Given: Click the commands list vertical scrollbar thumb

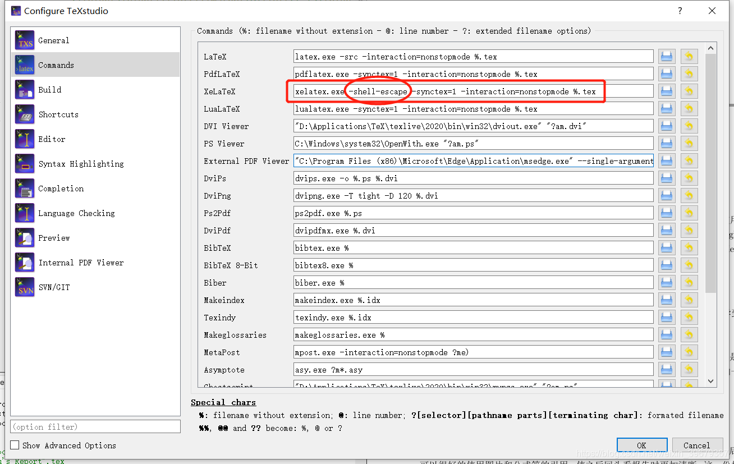Looking at the screenshot, I should [710, 174].
